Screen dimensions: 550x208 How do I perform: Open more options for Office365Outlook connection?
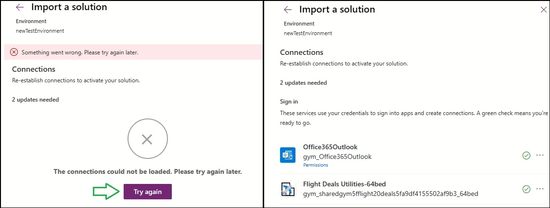point(540,156)
